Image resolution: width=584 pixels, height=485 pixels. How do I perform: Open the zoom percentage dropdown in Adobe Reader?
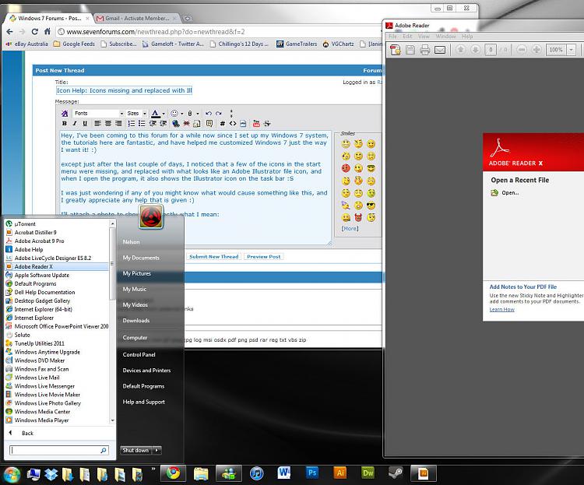pos(572,50)
